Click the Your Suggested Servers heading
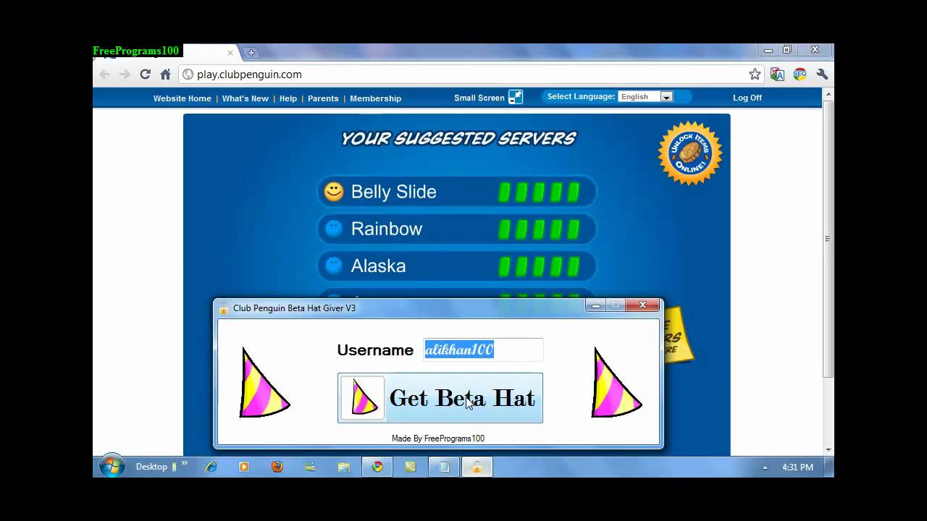 click(x=458, y=138)
